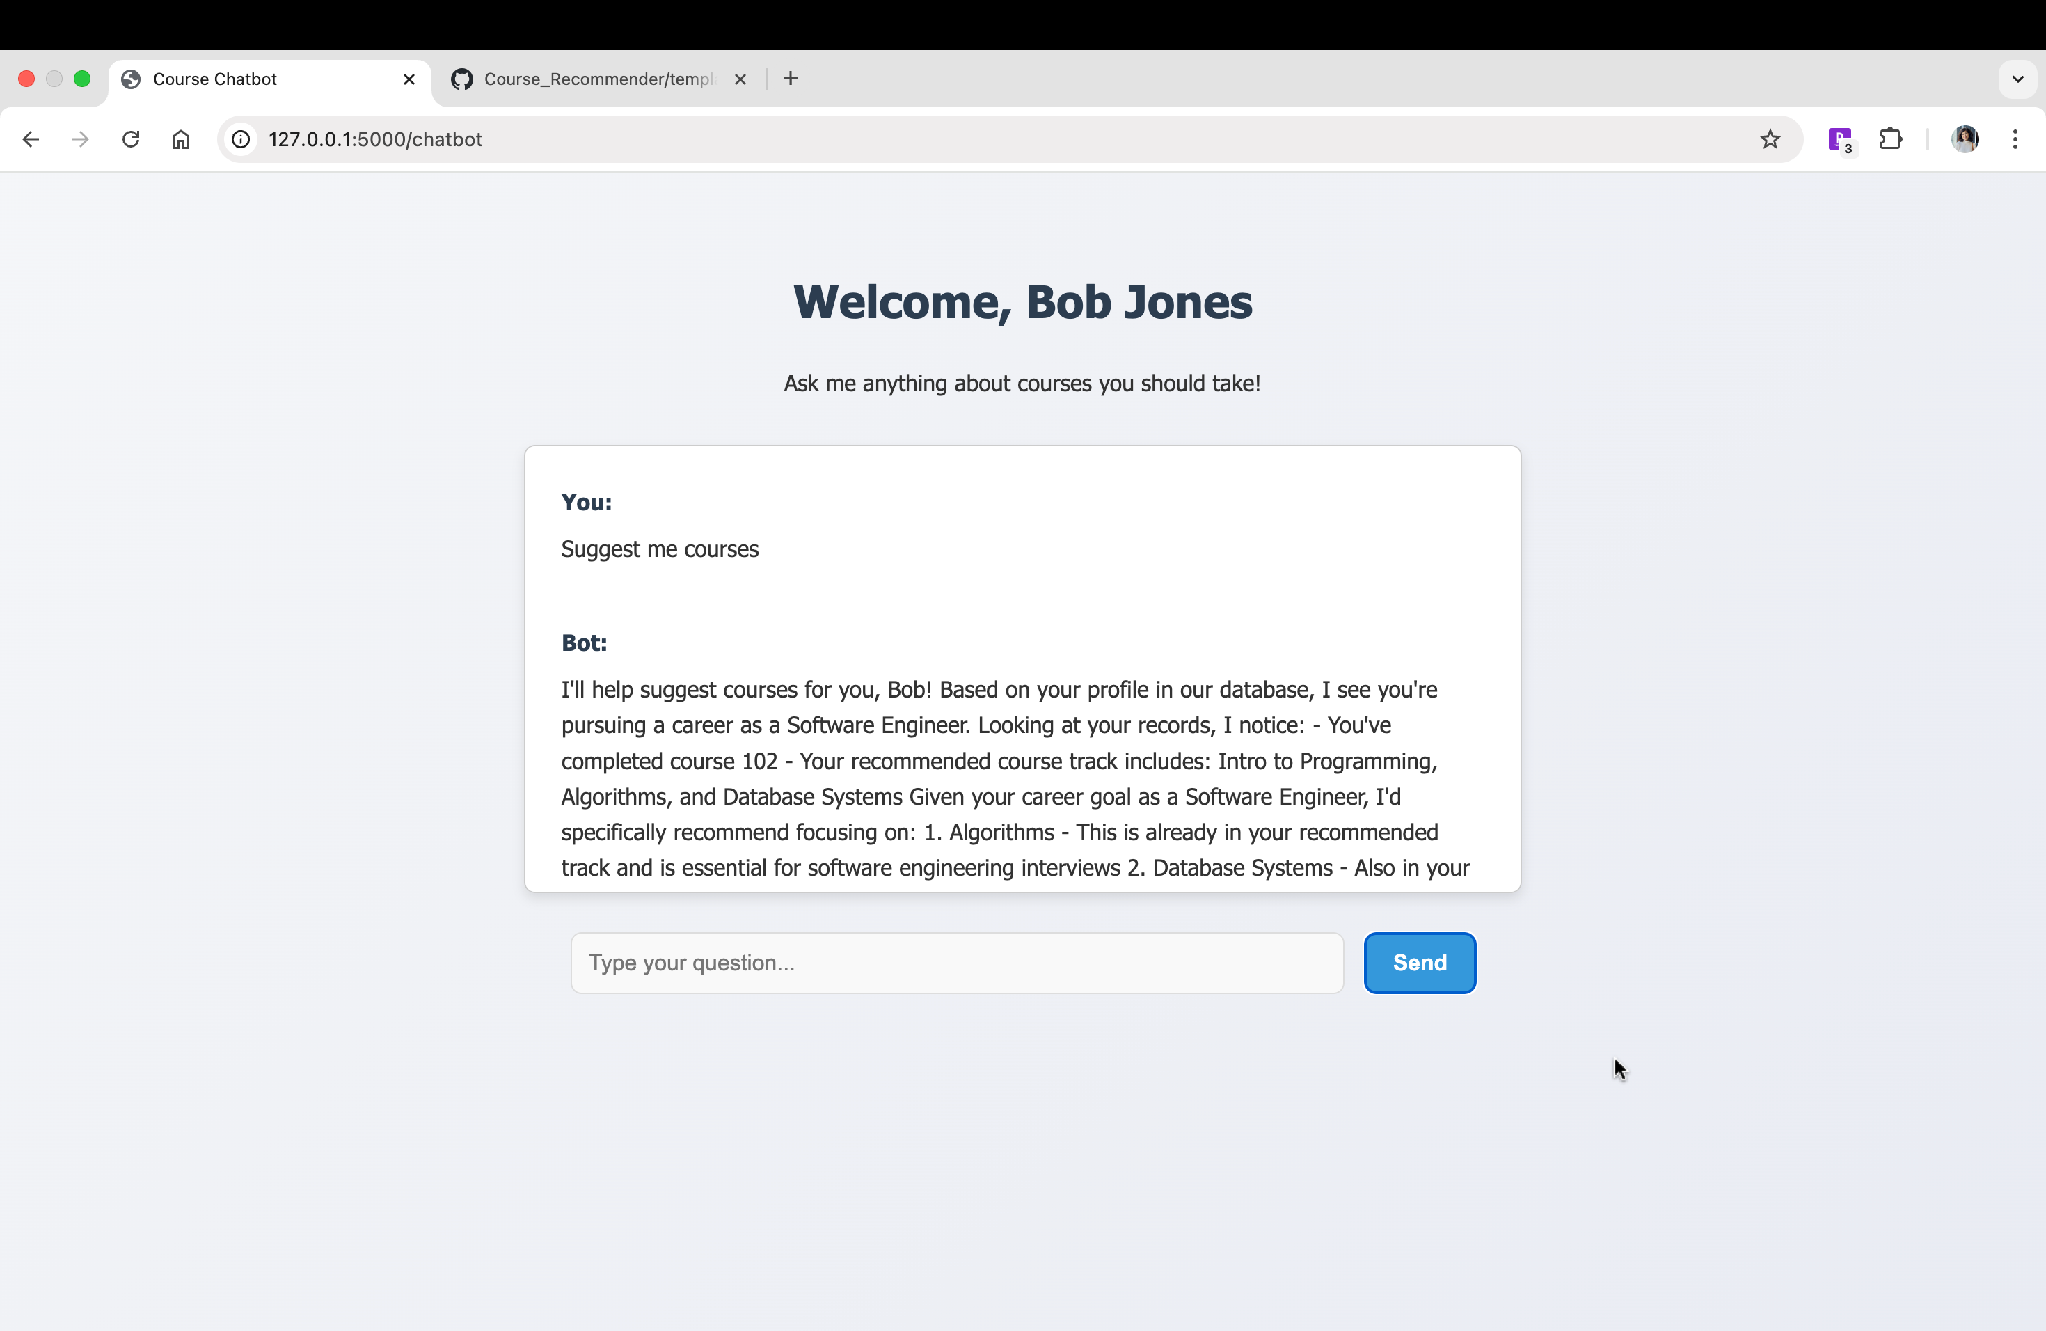
Task: Open the purple extension with badge 3
Action: coord(1840,139)
